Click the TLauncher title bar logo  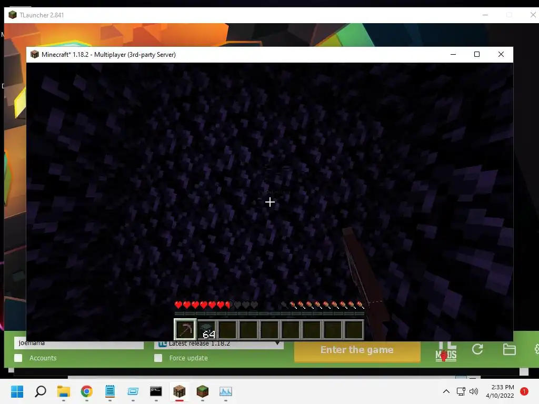pos(13,15)
